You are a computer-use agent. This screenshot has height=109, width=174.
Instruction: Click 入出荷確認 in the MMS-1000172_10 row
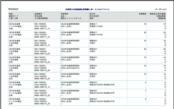click(x=14, y=43)
